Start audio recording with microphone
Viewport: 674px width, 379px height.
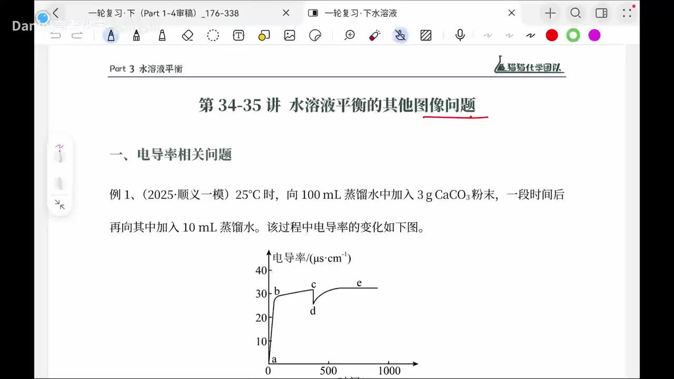click(x=460, y=35)
